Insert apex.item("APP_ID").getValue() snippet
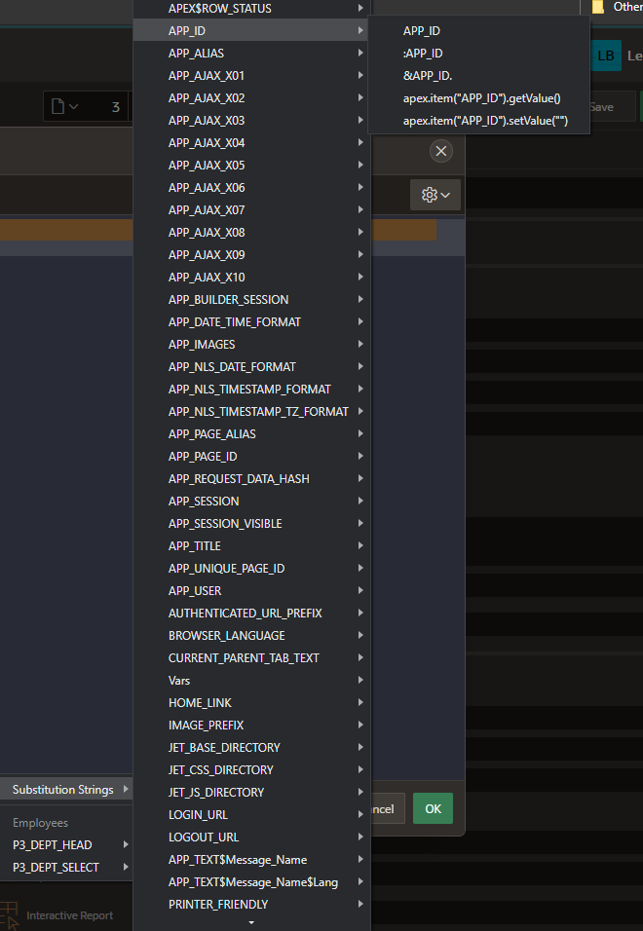The width and height of the screenshot is (643, 931). [x=478, y=98]
